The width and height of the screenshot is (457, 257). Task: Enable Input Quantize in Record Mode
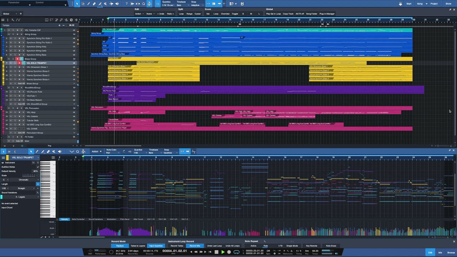point(156,246)
